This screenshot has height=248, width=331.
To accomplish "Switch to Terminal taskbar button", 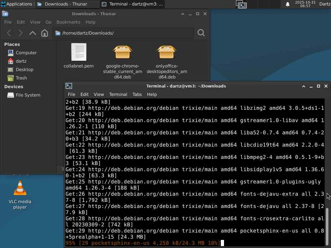I will point(133,4).
